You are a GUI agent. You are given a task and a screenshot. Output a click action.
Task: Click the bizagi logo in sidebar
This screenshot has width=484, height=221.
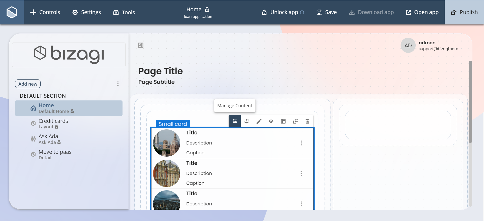pos(69,55)
